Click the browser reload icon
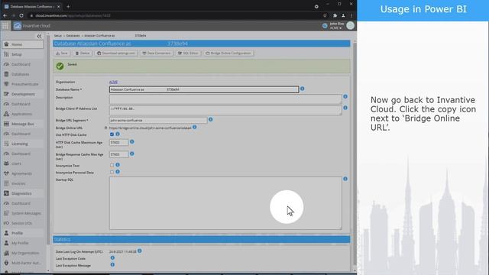489x275 pixels. 21,15
